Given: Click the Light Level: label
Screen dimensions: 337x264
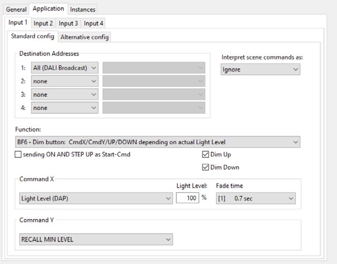Looking at the screenshot, I should pos(192,186).
